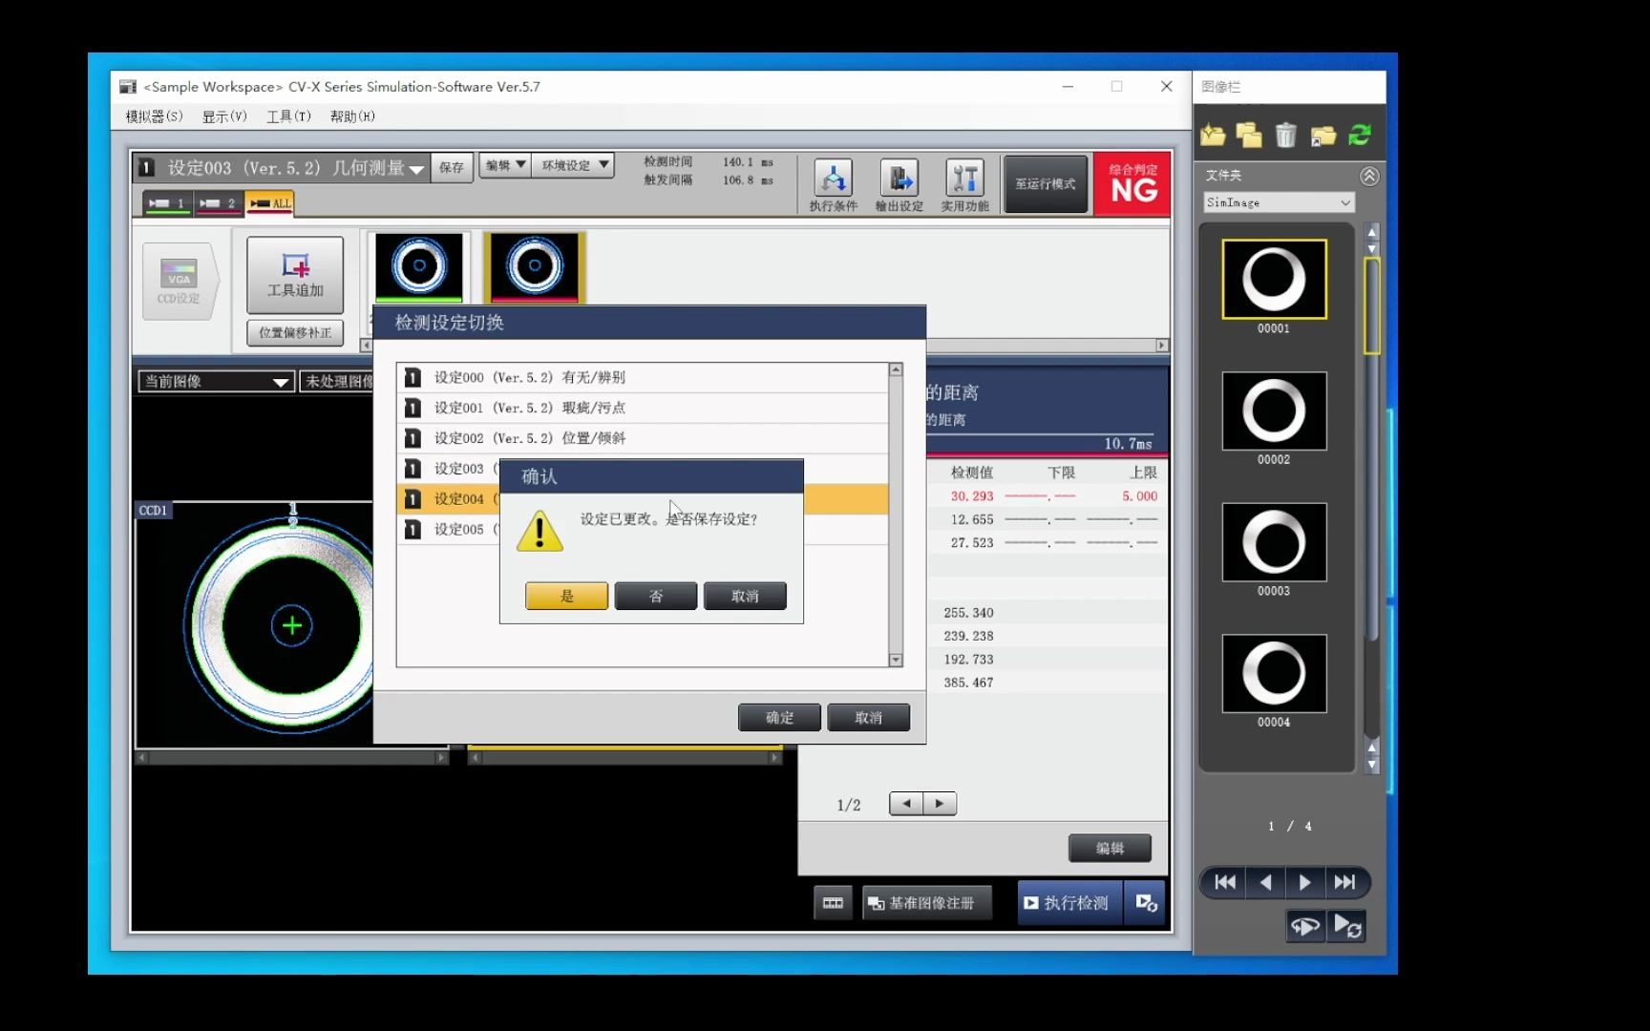Click the filmstrip icon left of 基准图像注册
The height and width of the screenshot is (1031, 1650).
833,902
